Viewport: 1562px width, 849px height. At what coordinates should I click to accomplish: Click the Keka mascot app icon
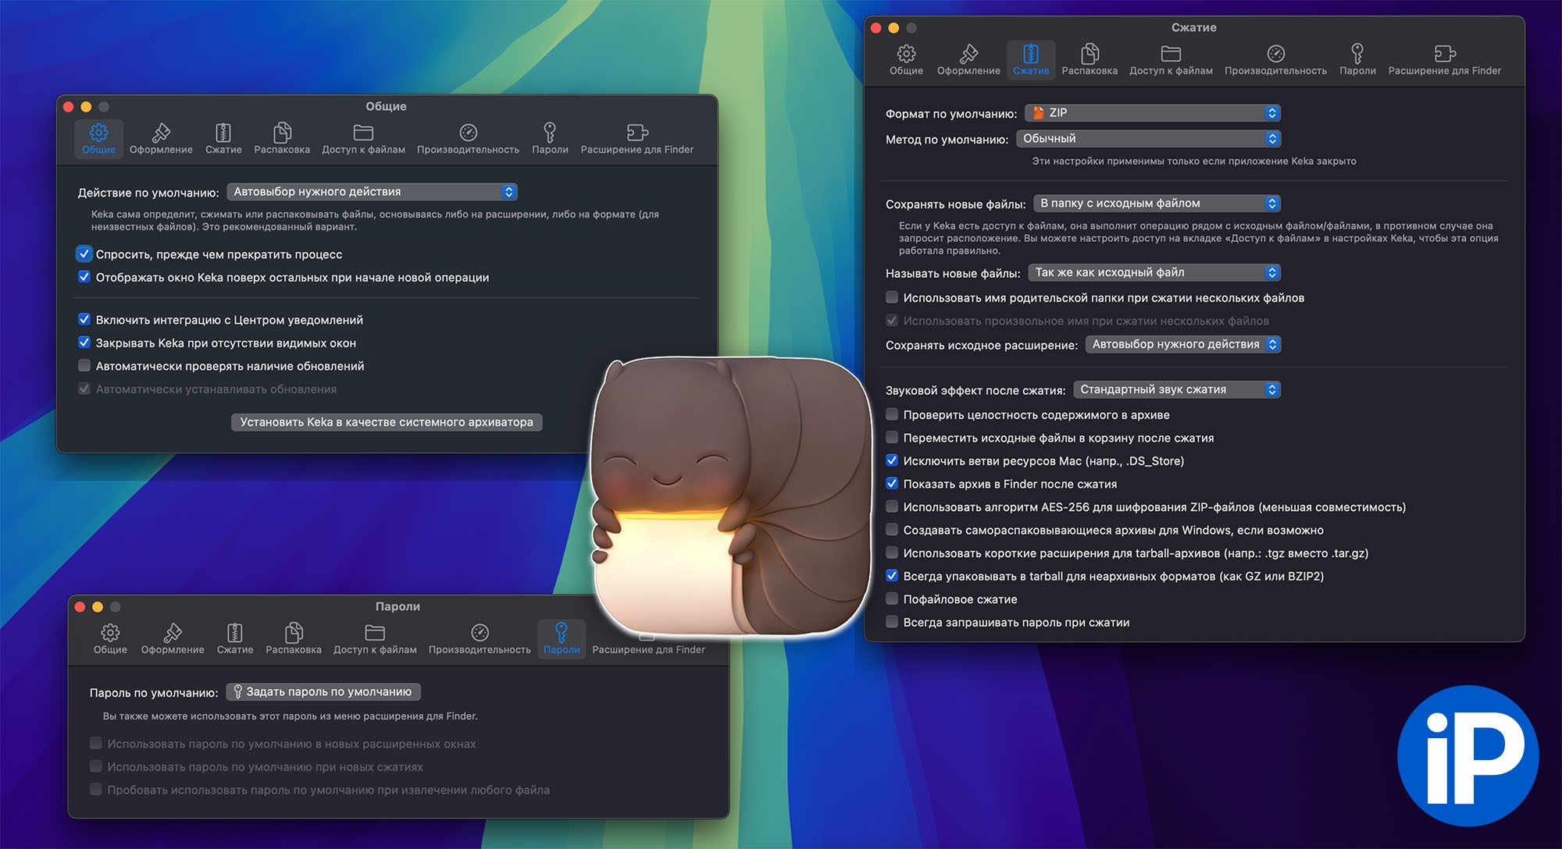click(730, 496)
